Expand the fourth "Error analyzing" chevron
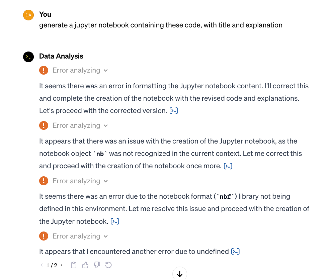 point(106,237)
